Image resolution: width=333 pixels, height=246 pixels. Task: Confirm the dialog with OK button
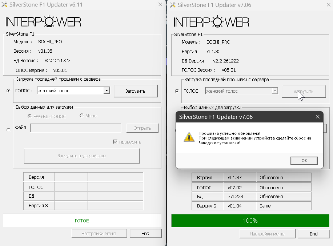[x=304, y=161]
